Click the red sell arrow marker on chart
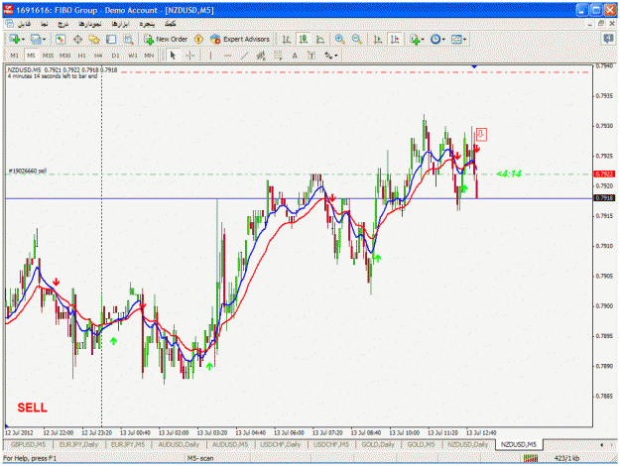Image resolution: width=620 pixels, height=466 pixels. [x=481, y=135]
